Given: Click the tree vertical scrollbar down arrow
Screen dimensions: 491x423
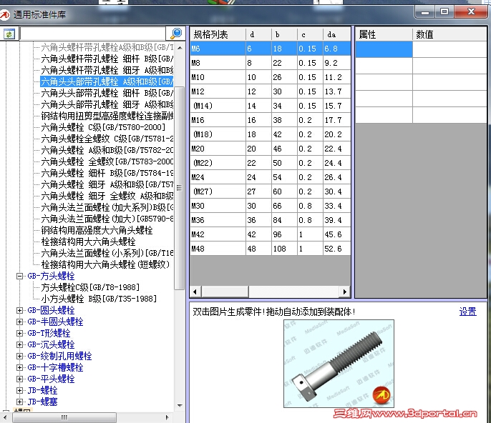Looking at the screenshot, I should pyautogui.click(x=180, y=405).
